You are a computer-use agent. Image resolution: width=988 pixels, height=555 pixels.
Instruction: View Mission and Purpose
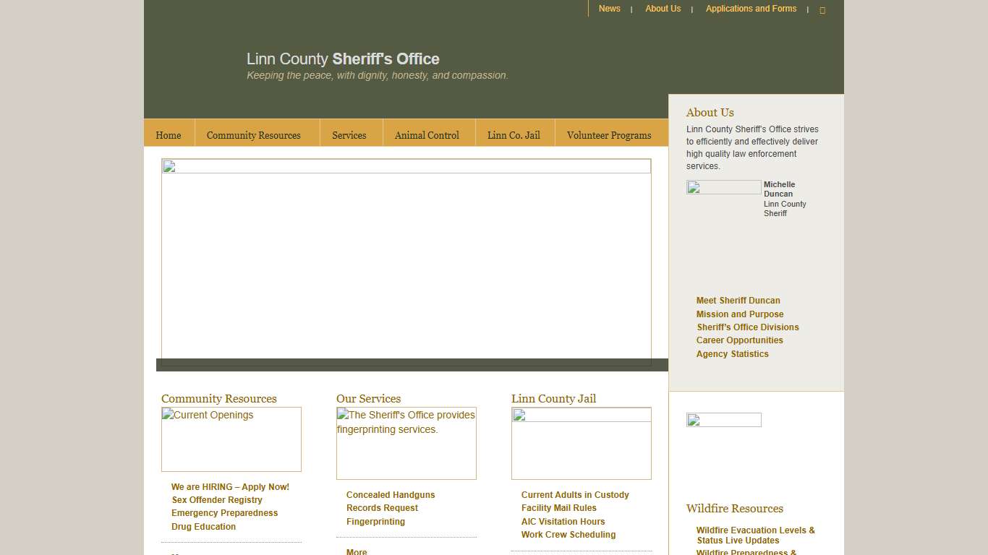(x=740, y=314)
